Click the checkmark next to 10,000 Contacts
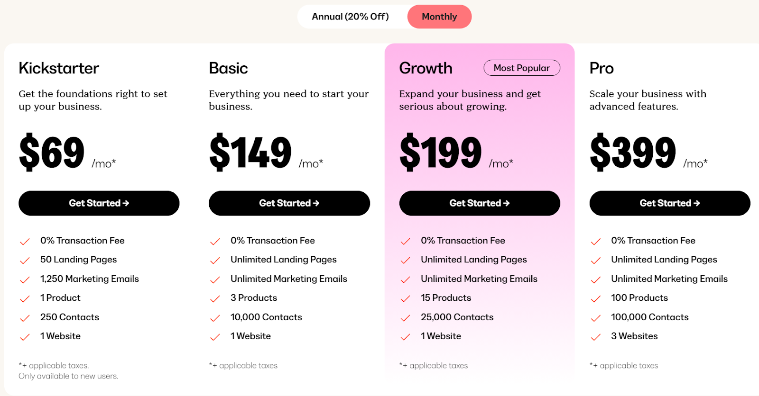This screenshot has height=396, width=759. pyautogui.click(x=215, y=318)
